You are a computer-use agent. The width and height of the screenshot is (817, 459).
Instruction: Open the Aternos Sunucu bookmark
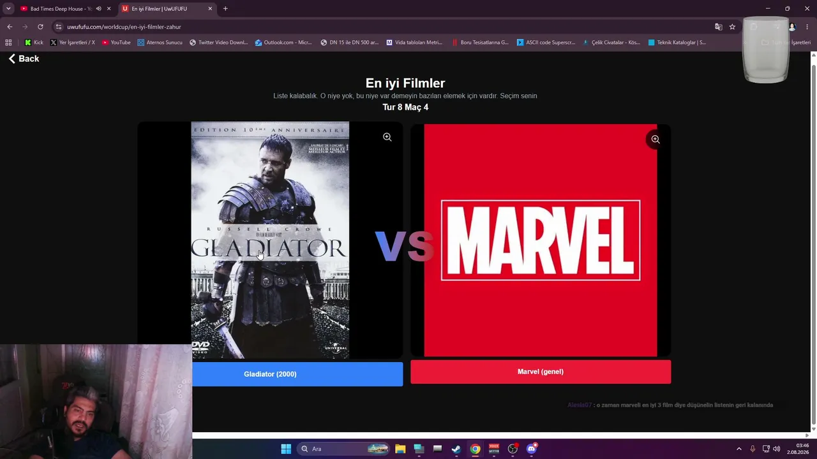tap(160, 43)
